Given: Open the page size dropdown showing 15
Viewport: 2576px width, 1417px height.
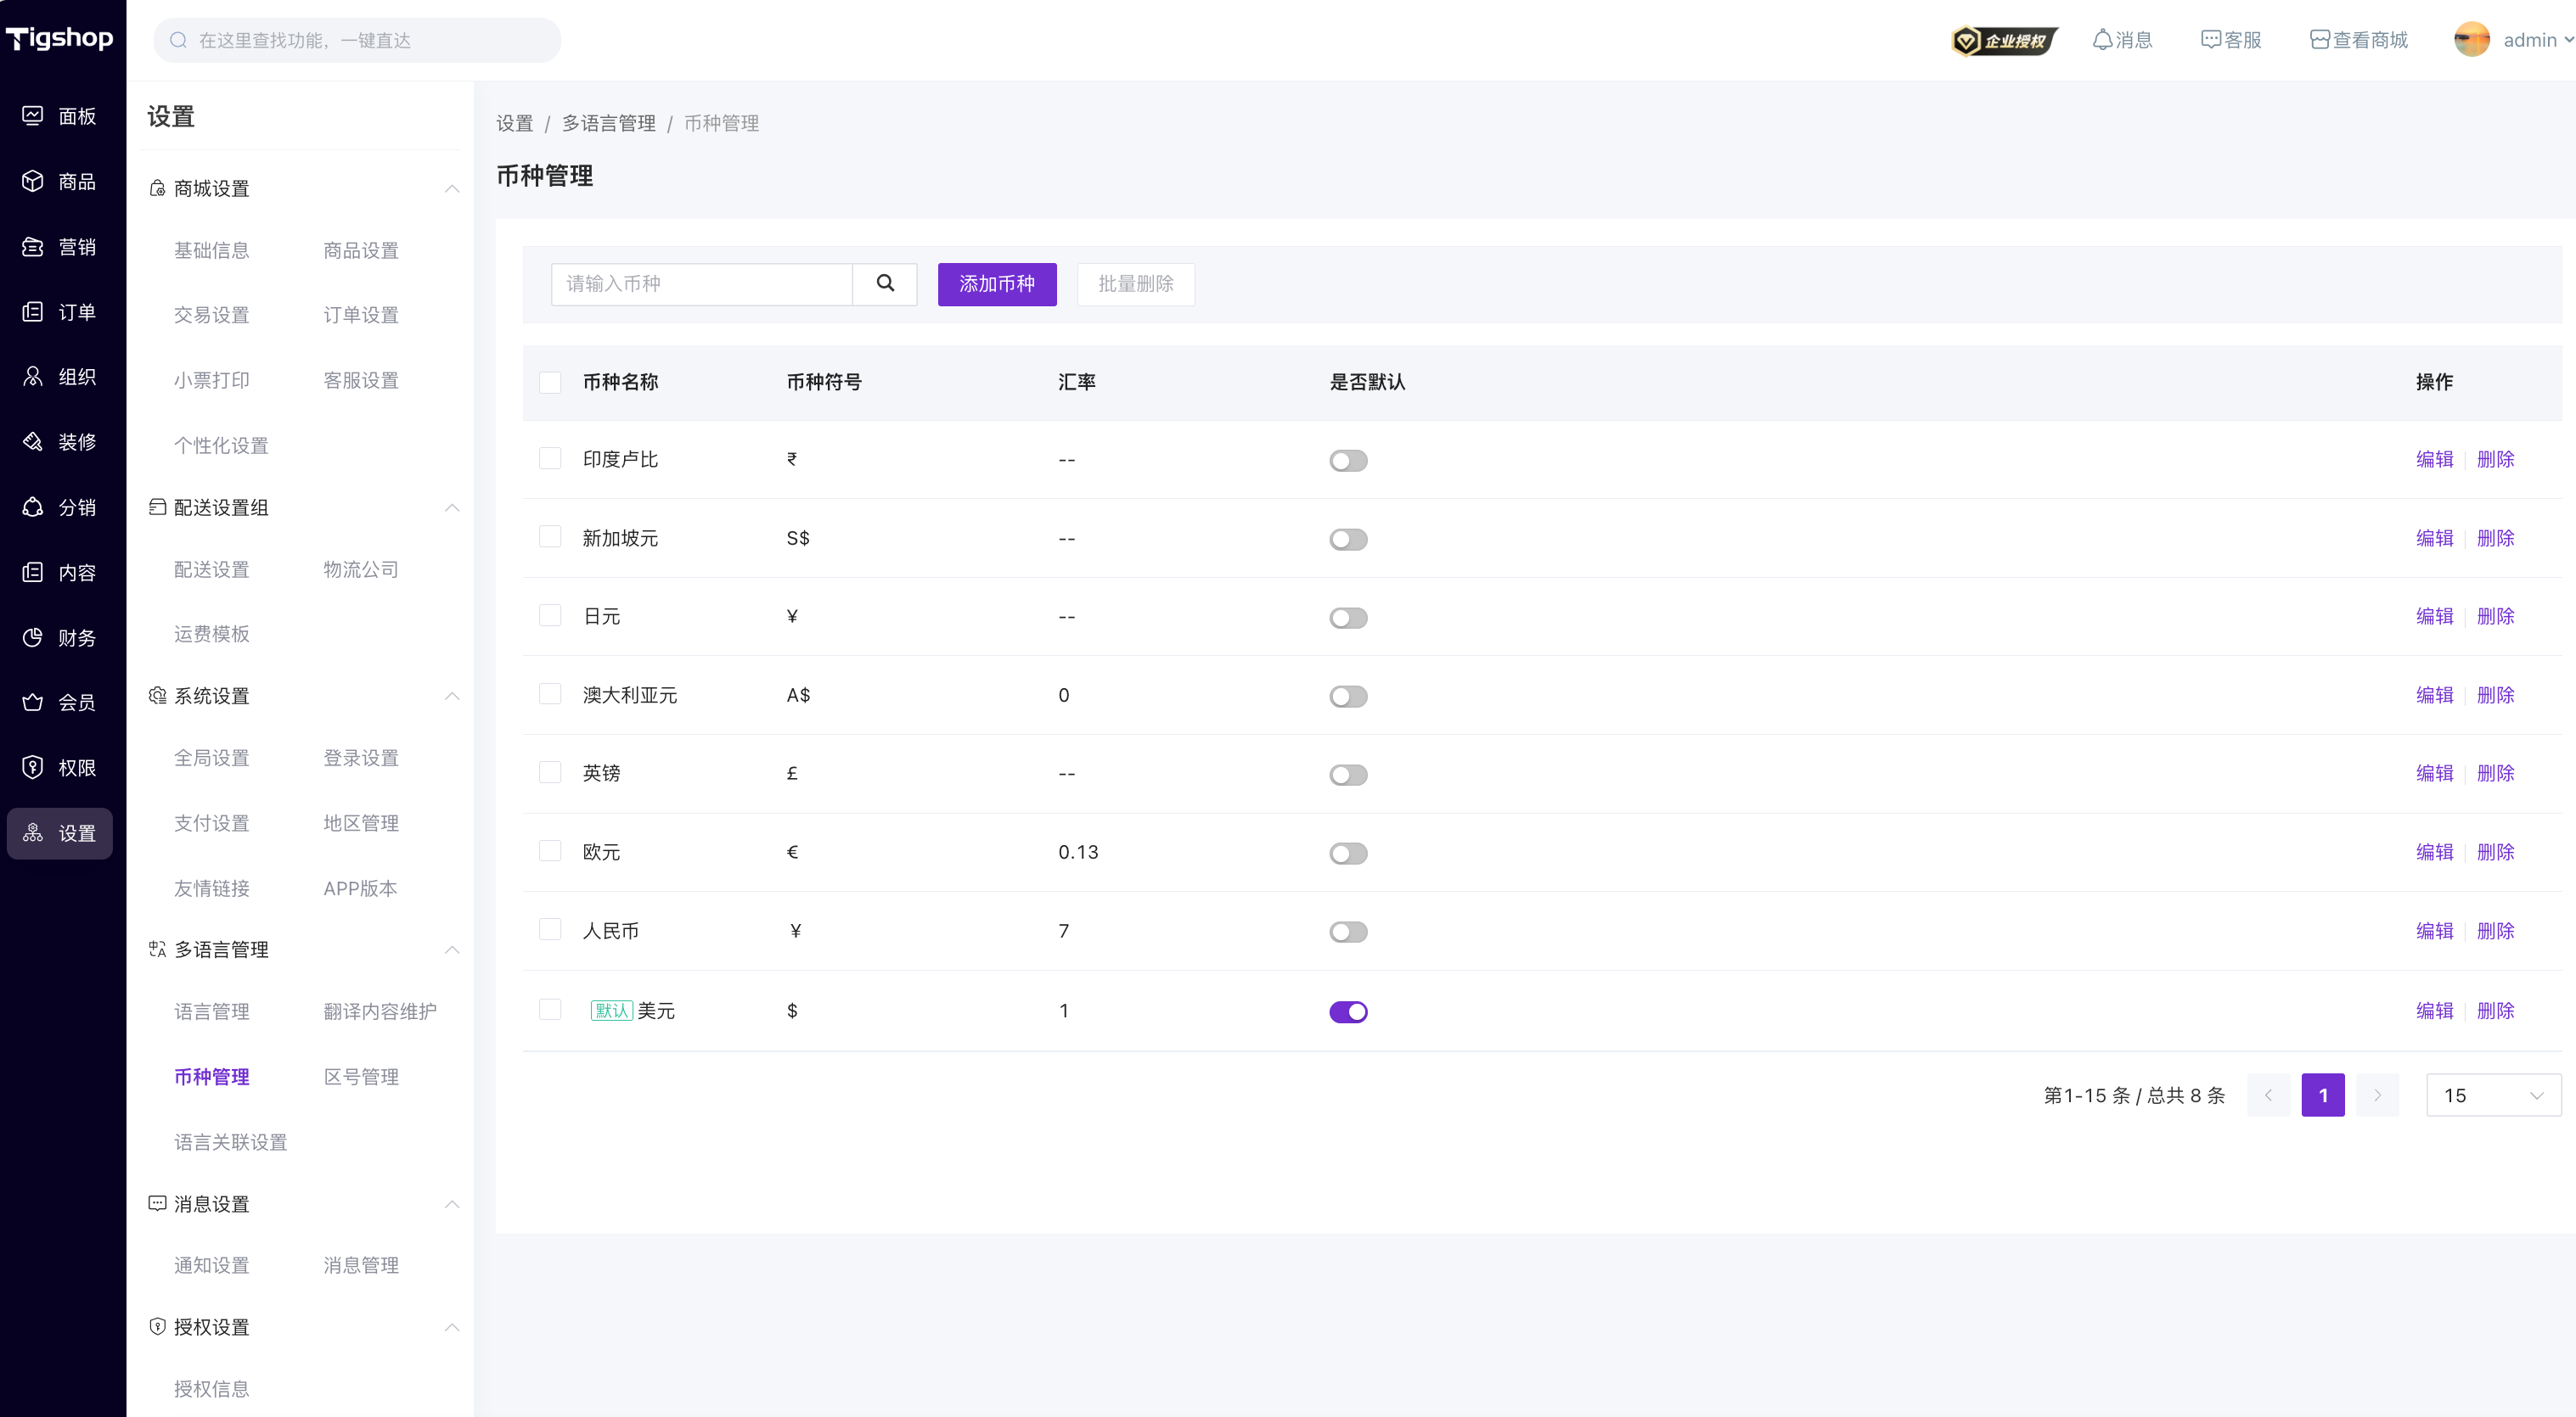Looking at the screenshot, I should (x=2493, y=1095).
